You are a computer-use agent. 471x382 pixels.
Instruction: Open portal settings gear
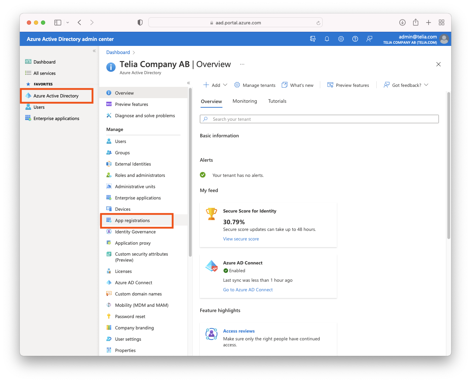[341, 39]
